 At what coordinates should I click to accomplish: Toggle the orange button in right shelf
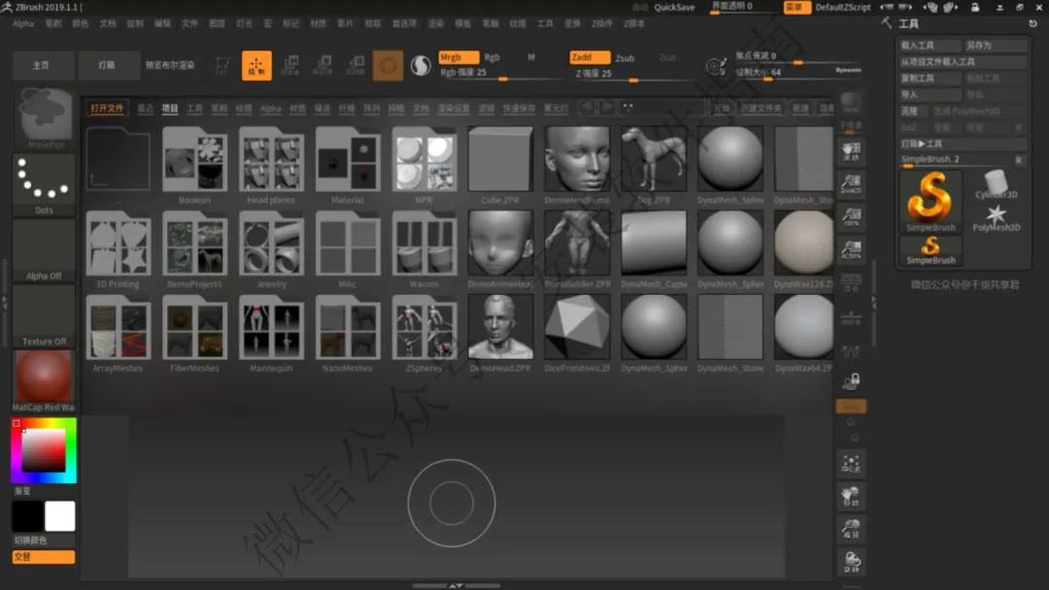click(851, 407)
